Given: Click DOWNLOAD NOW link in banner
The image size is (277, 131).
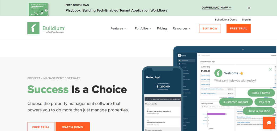Looking at the screenshot, I should tap(216, 8).
